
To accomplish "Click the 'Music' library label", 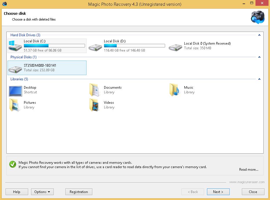I will click(188, 88).
